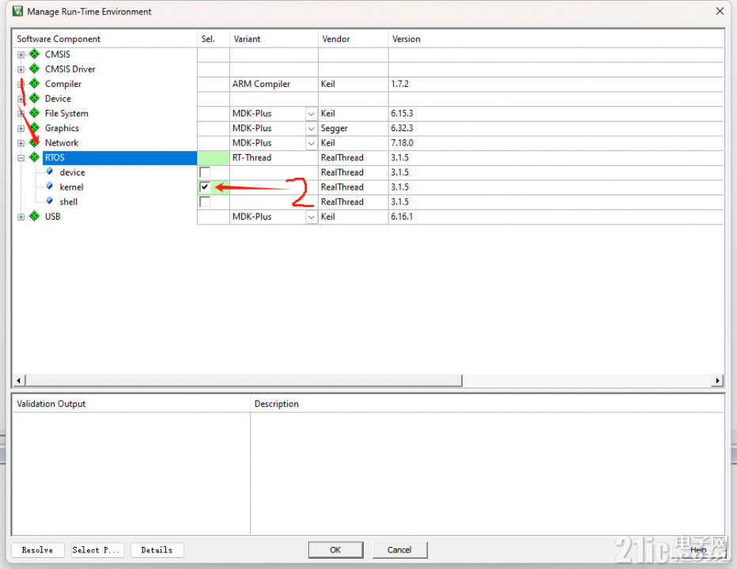Close the Manage Run-Time Environment dialog
Image resolution: width=737 pixels, height=569 pixels.
pyautogui.click(x=720, y=11)
